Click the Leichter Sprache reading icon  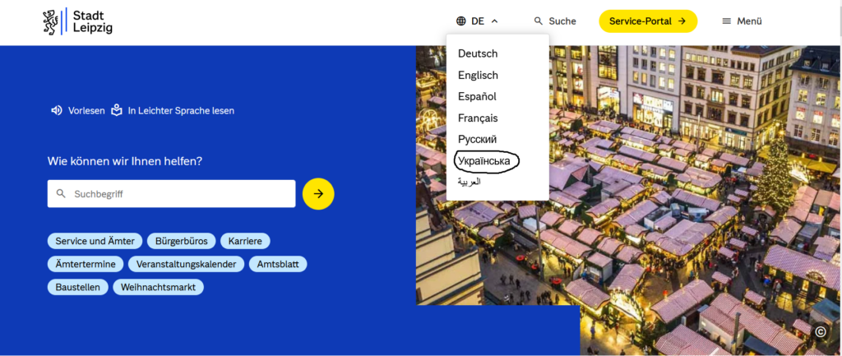[117, 110]
